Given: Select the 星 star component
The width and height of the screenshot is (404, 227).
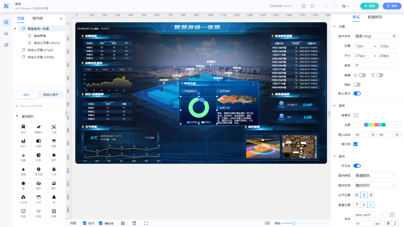Looking at the screenshot, I should coord(23,185).
